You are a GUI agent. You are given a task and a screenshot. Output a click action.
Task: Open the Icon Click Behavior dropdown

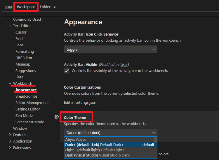pyautogui.click(x=110, y=50)
